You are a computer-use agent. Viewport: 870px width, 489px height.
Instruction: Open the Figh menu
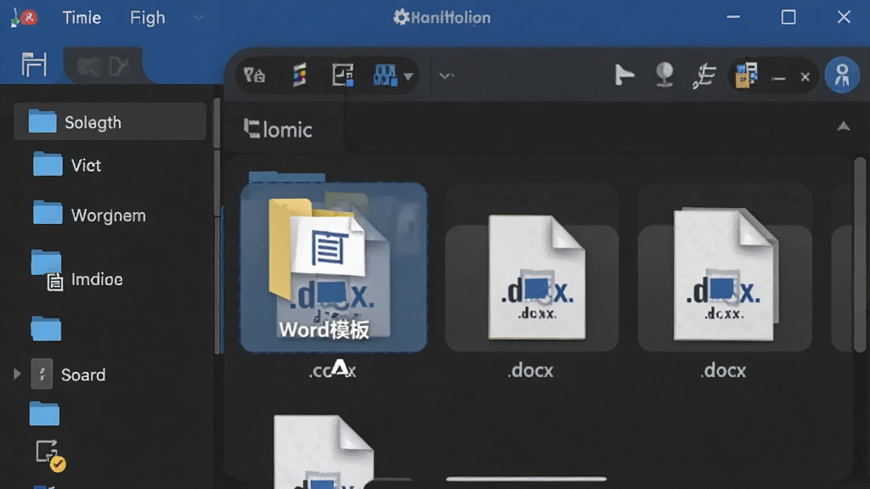click(x=148, y=18)
